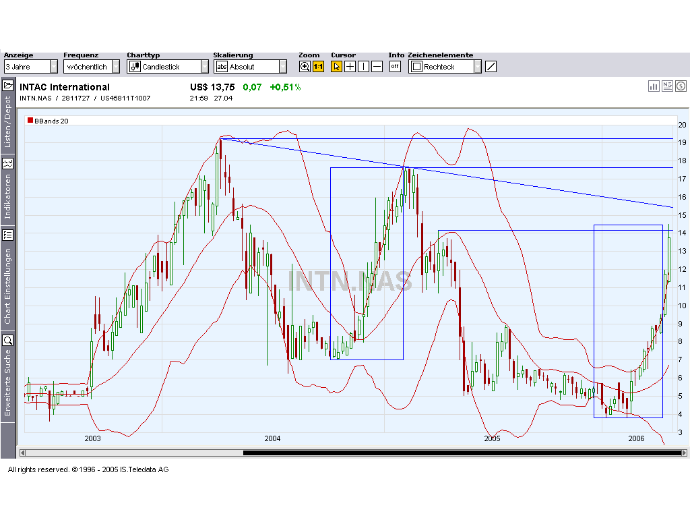Select the vertical line cursor mode

pyautogui.click(x=363, y=67)
